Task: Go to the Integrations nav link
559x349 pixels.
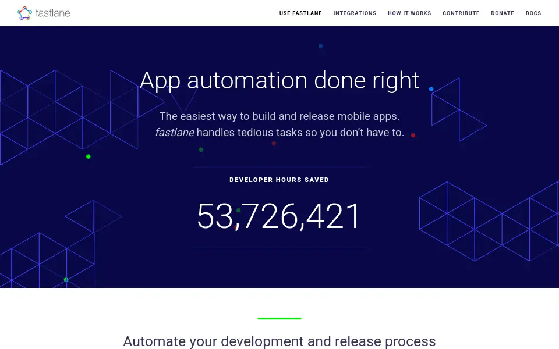Action: coord(355,13)
